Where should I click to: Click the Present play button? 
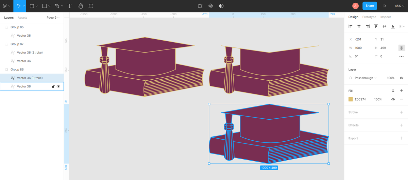point(385,6)
